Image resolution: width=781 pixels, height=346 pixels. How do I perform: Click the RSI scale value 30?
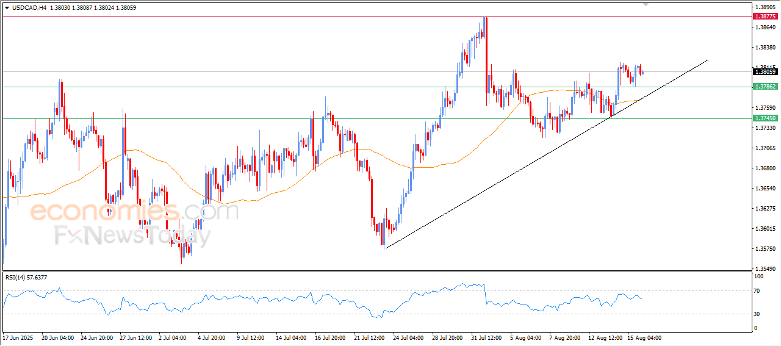(x=758, y=314)
